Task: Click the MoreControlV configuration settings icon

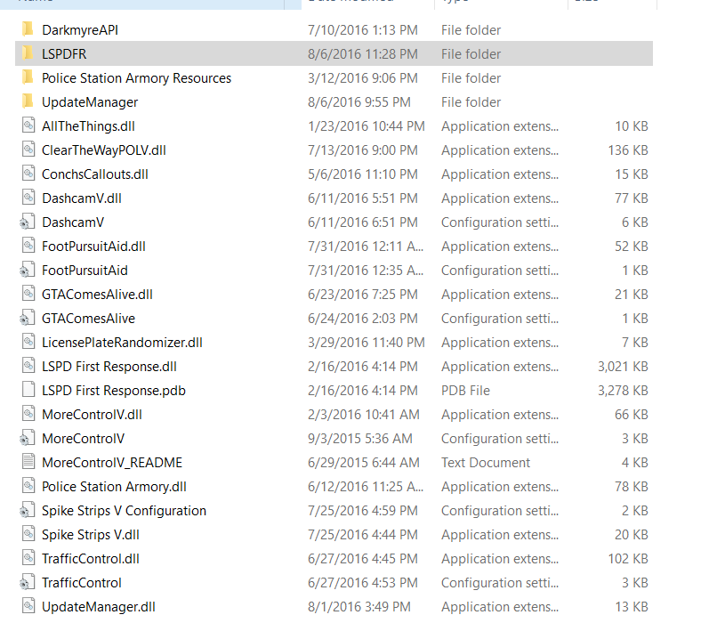Action: point(27,438)
